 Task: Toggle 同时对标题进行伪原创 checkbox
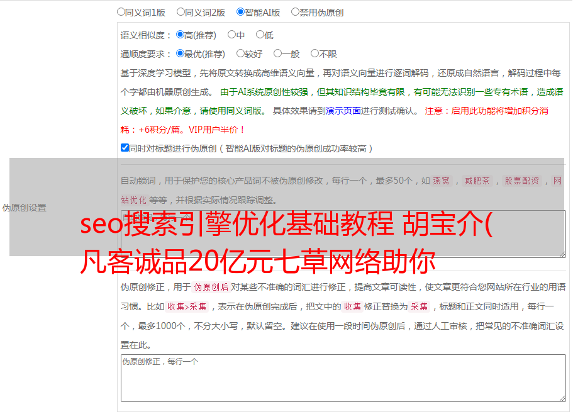tap(125, 148)
